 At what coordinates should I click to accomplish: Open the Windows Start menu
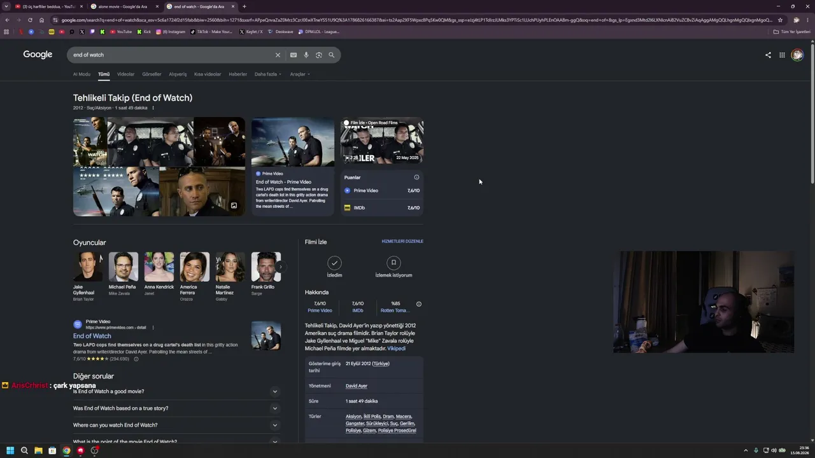[x=10, y=450]
